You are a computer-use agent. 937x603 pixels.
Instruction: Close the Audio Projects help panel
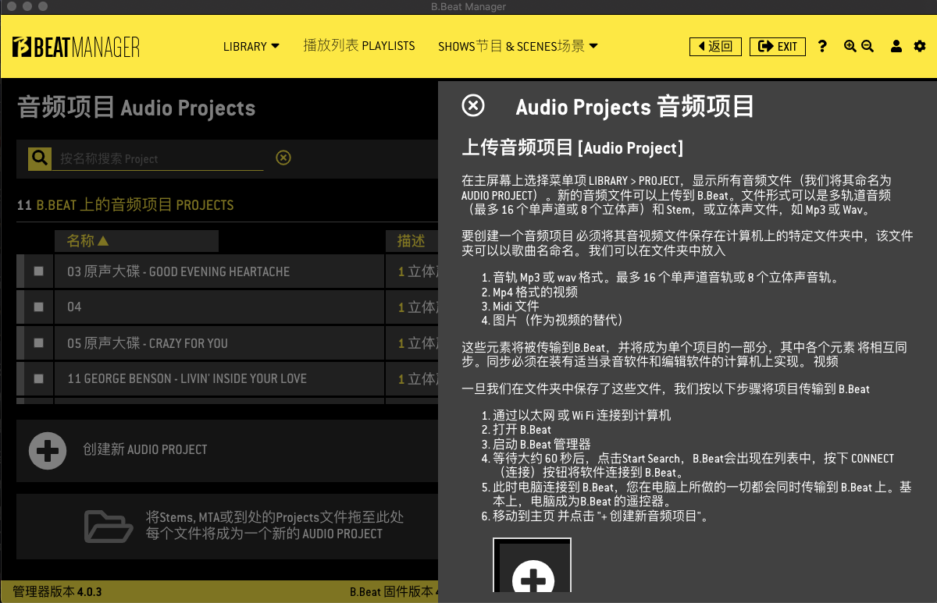[473, 105]
